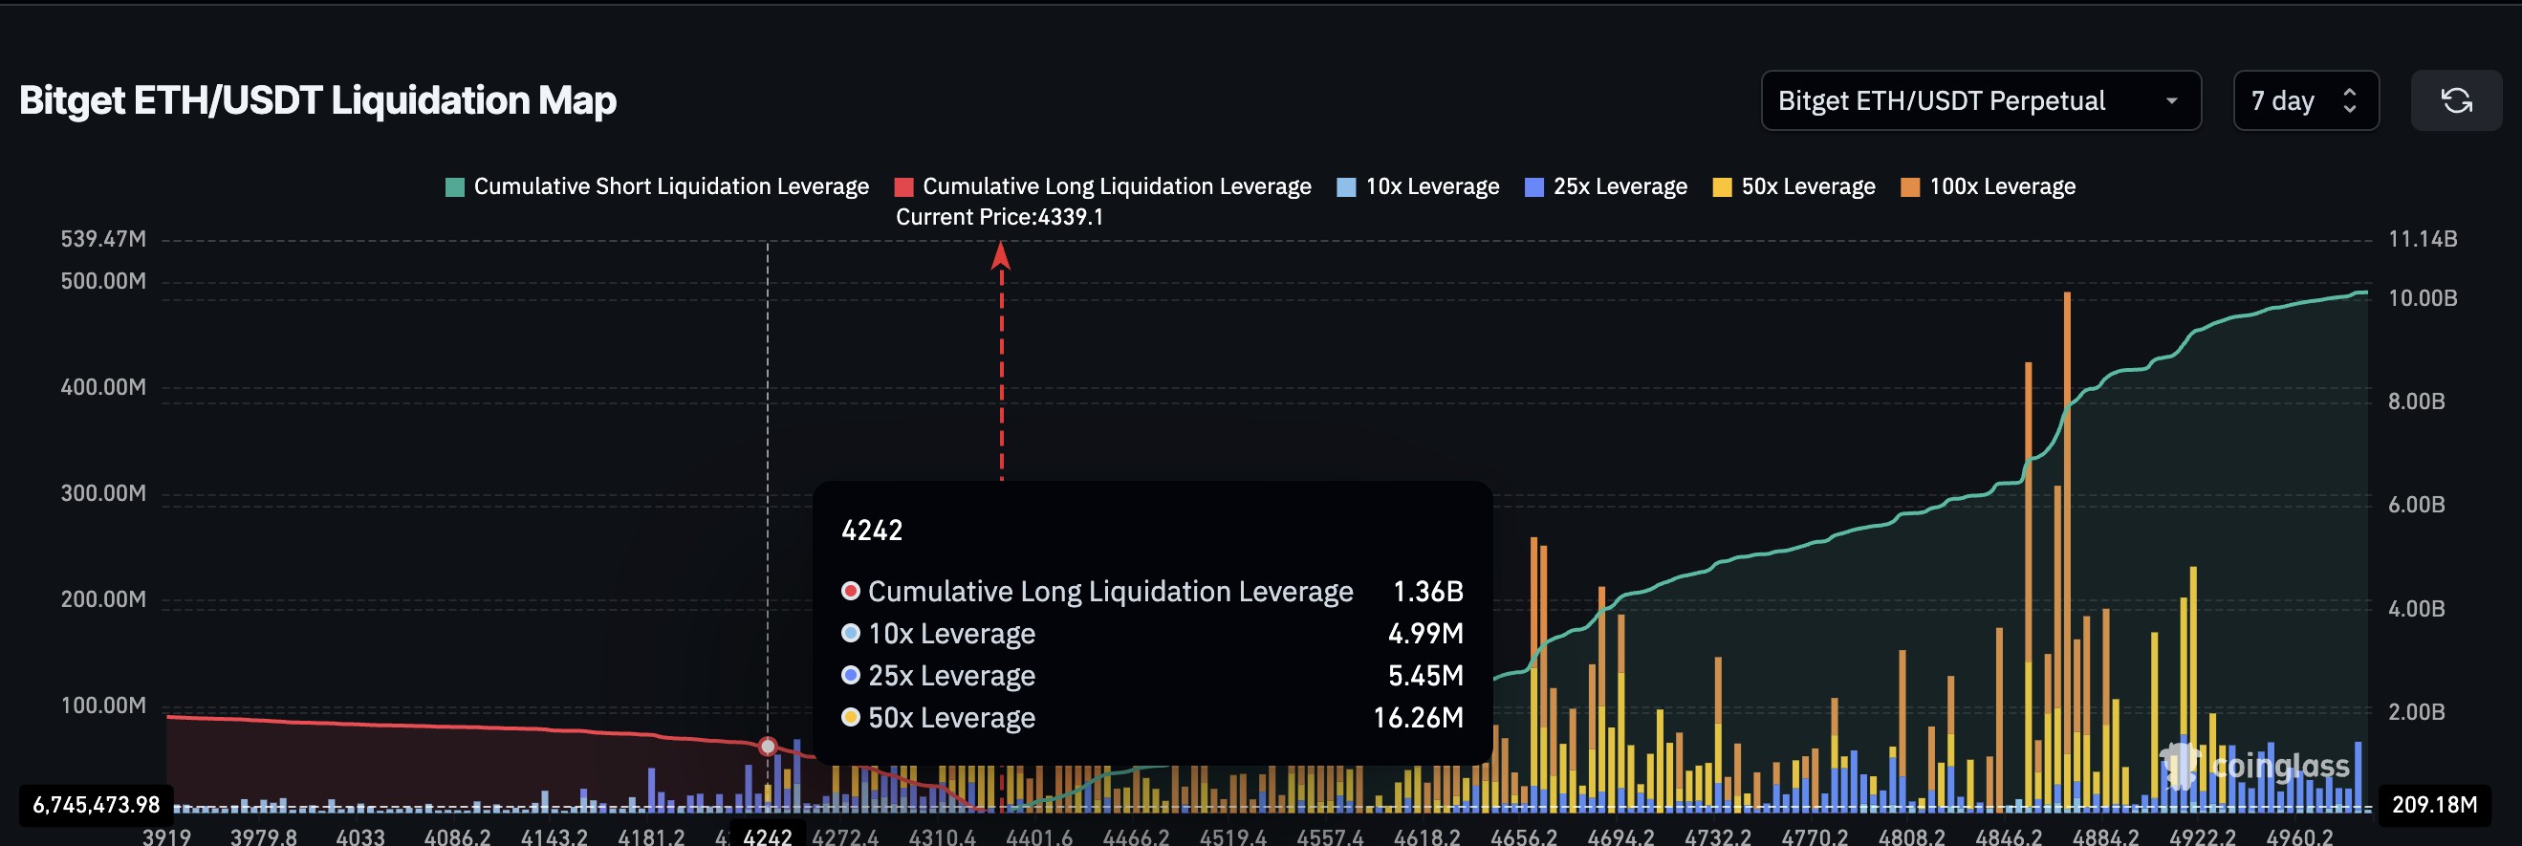Click the 4401.6 price label on x-axis
The height and width of the screenshot is (846, 2522).
1039,836
